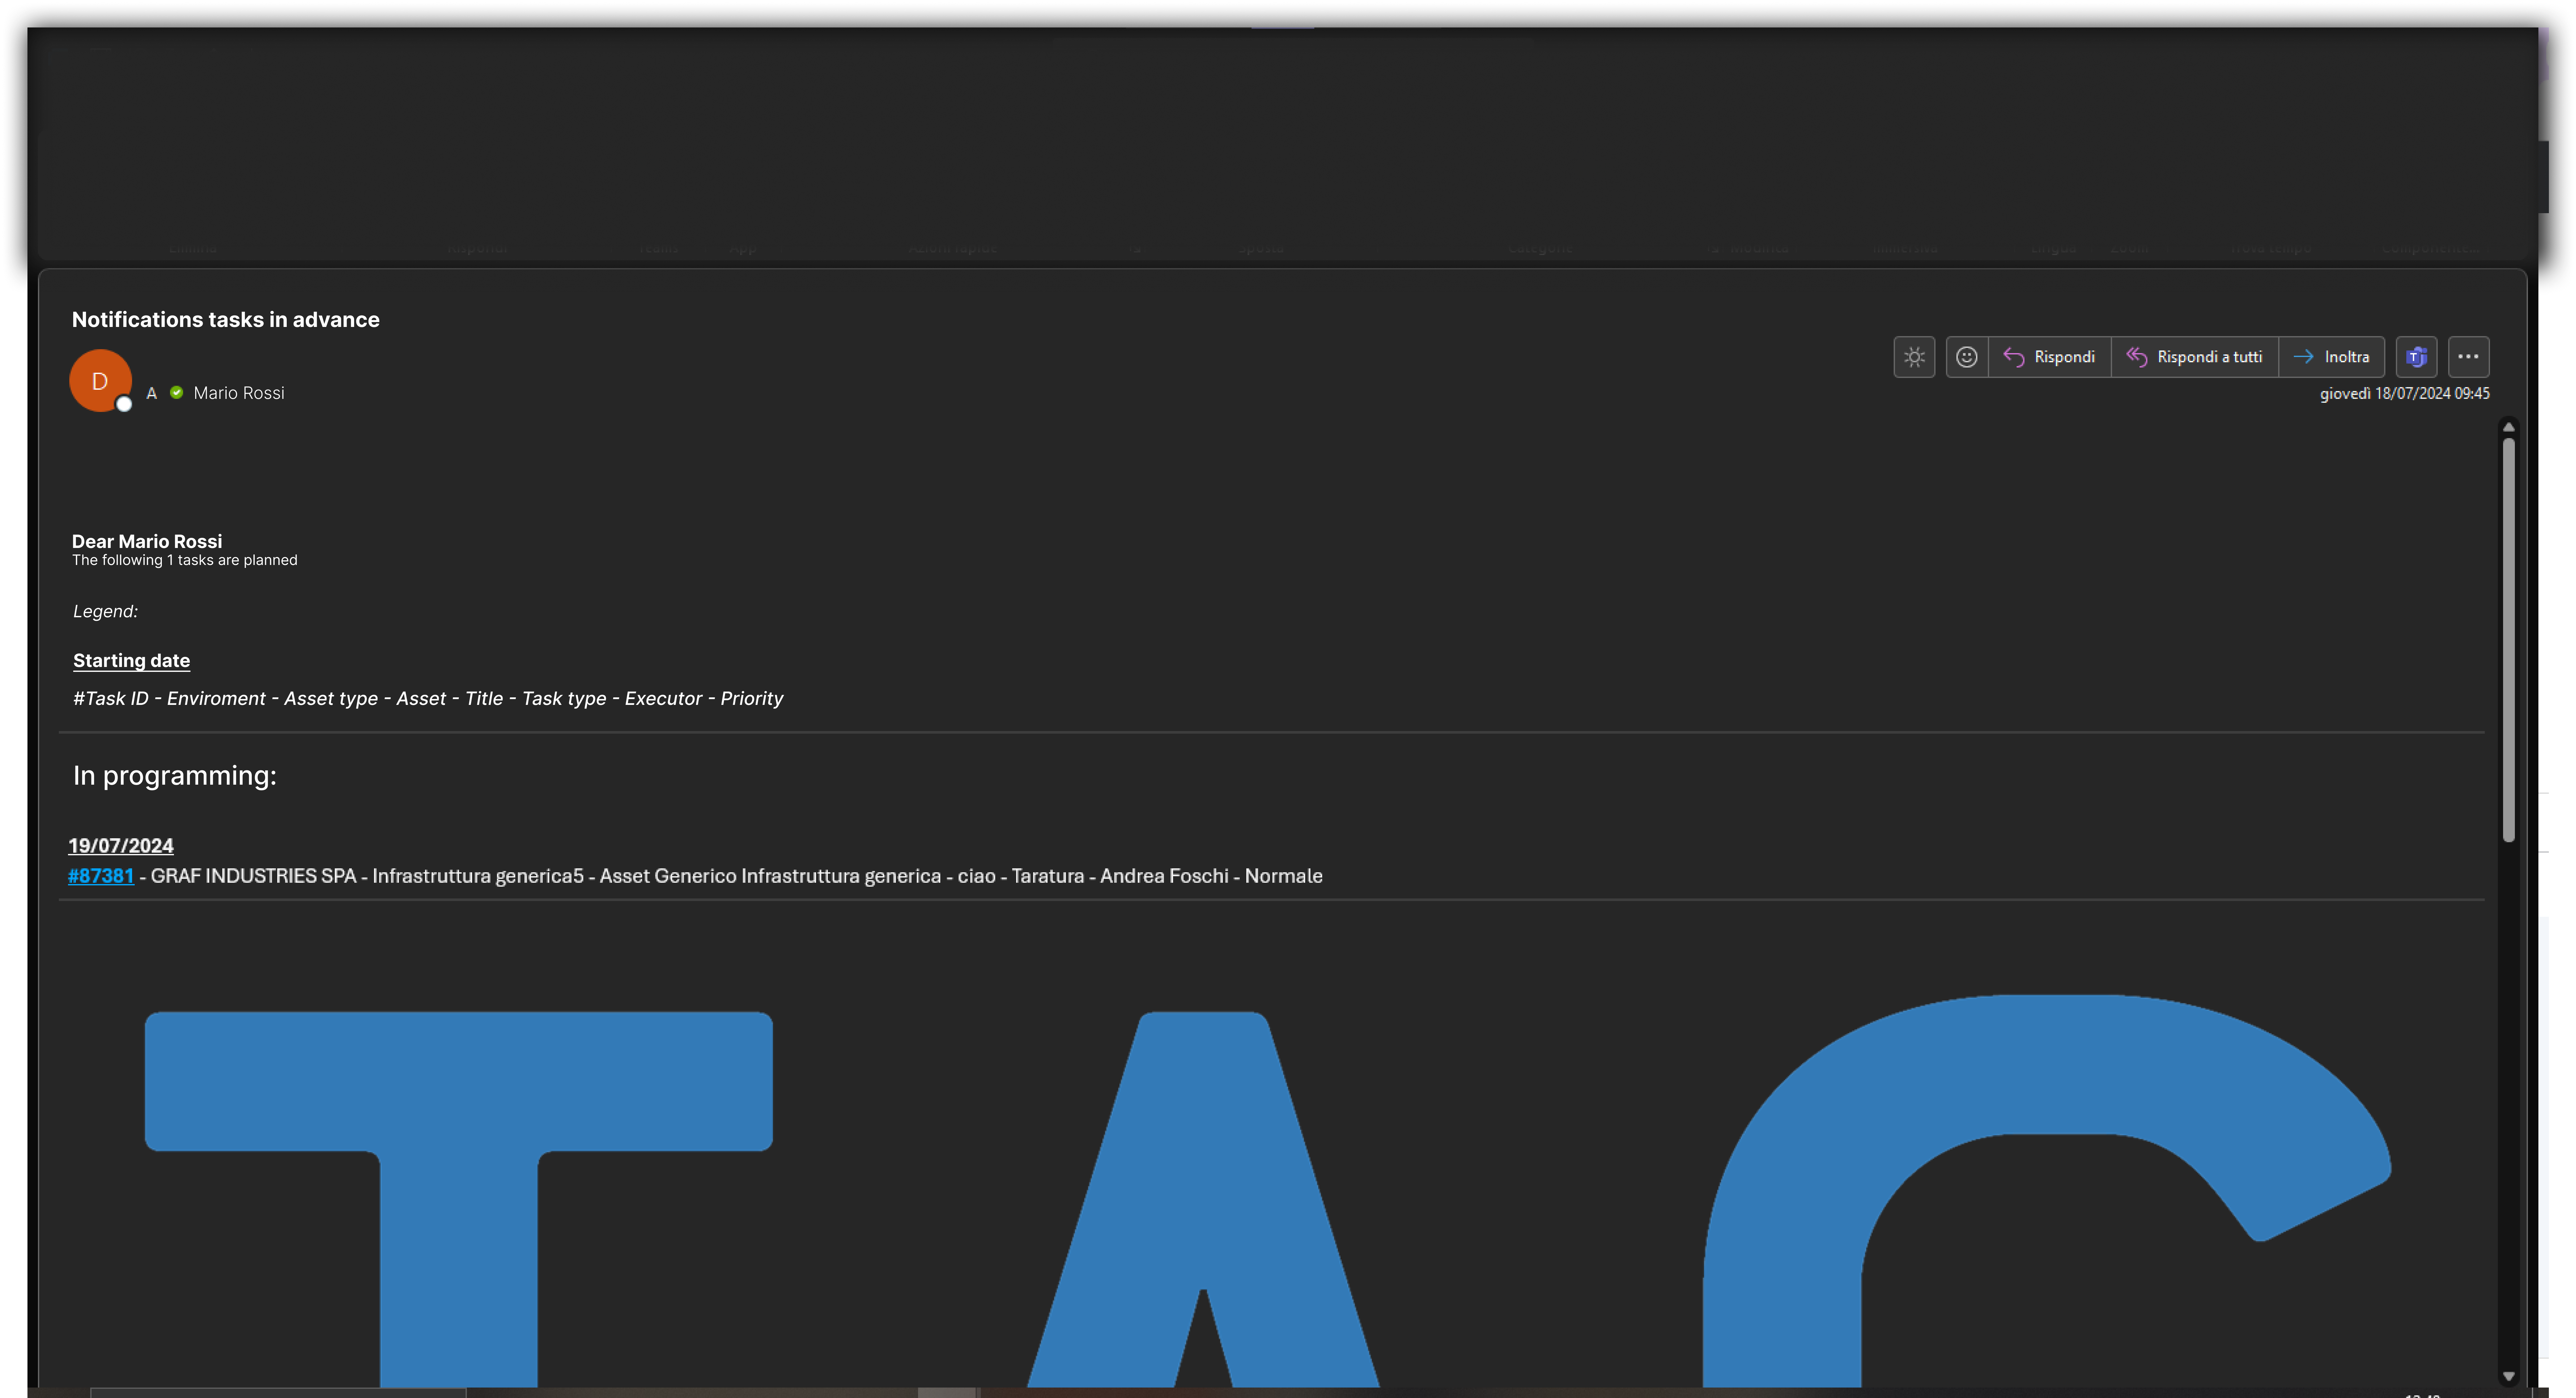This screenshot has width=2576, height=1398.
Task: Click recipient name Mario Rossi
Action: [x=239, y=393]
